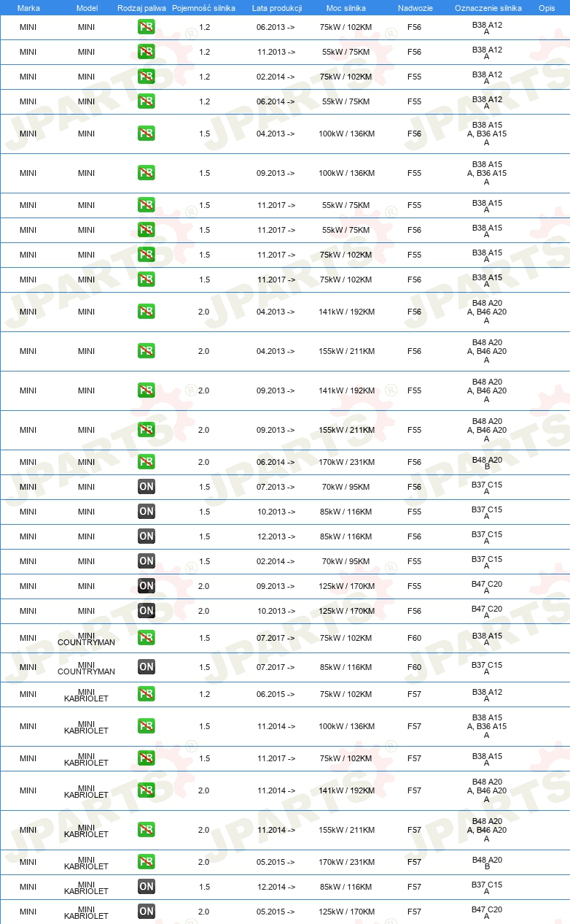
Task: Click MINI COUNTRYMAN model in ON row
Action: 87,667
